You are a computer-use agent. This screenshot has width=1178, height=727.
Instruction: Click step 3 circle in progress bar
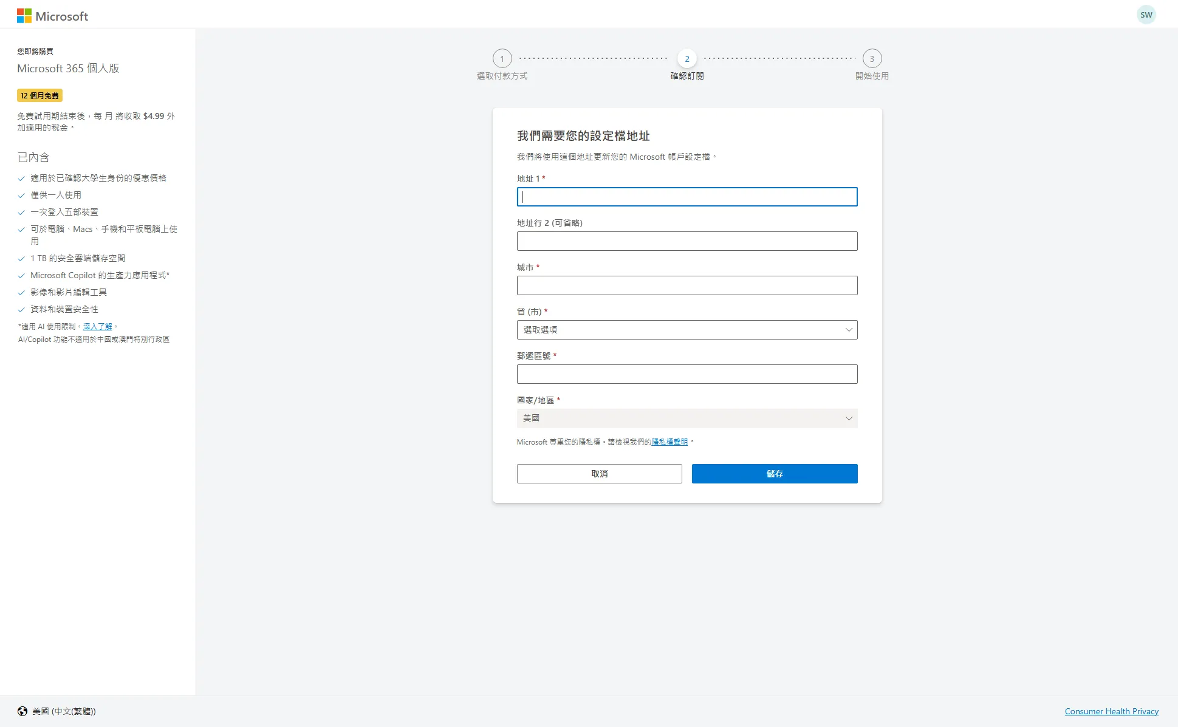[872, 59]
